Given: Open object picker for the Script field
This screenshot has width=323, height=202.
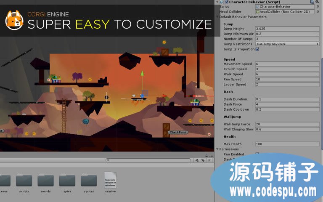Looking at the screenshot, I should [x=318, y=7].
